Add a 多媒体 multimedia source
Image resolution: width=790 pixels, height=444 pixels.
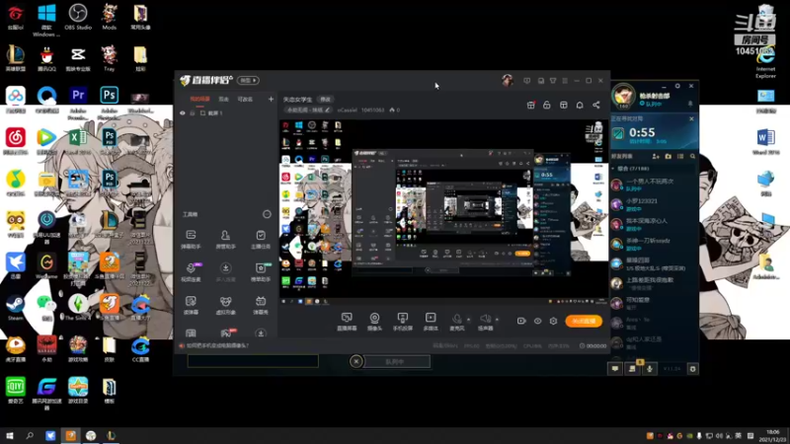(431, 322)
